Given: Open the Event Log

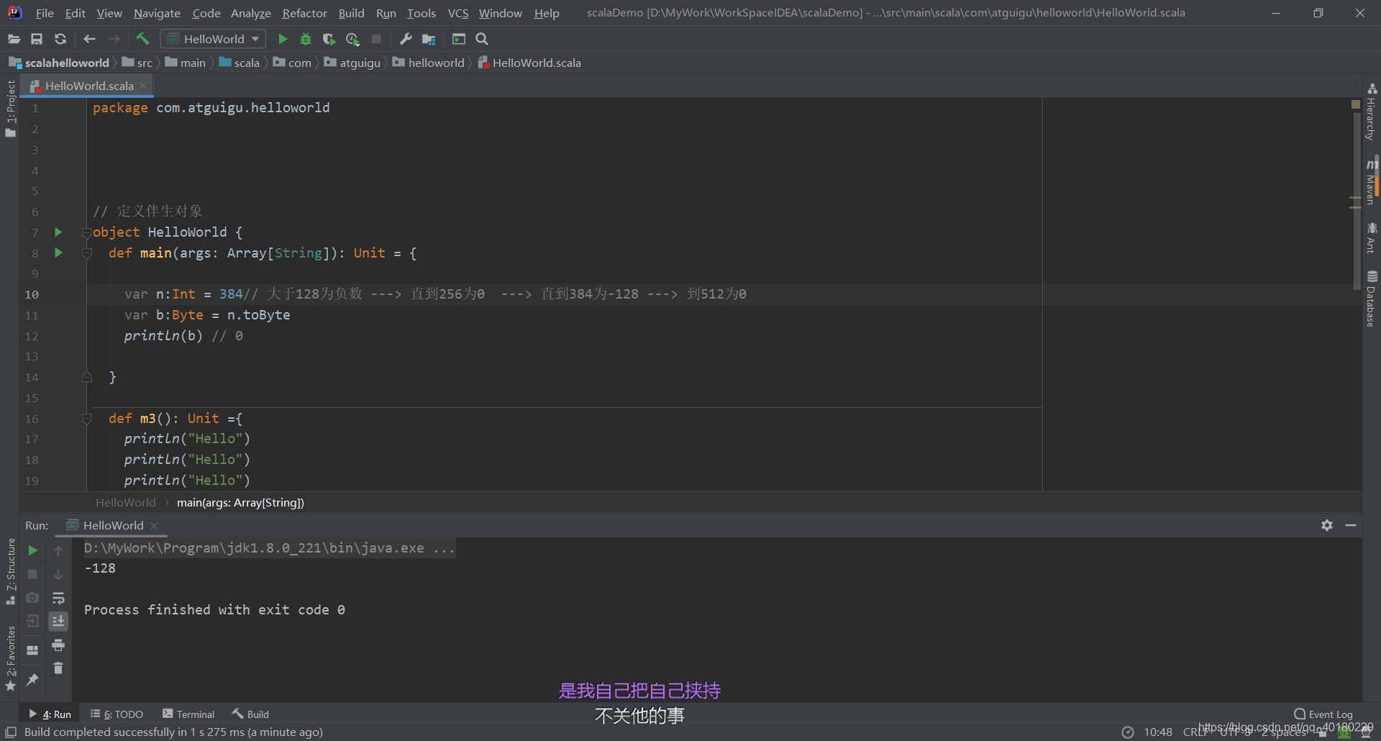Looking at the screenshot, I should pos(1323,714).
